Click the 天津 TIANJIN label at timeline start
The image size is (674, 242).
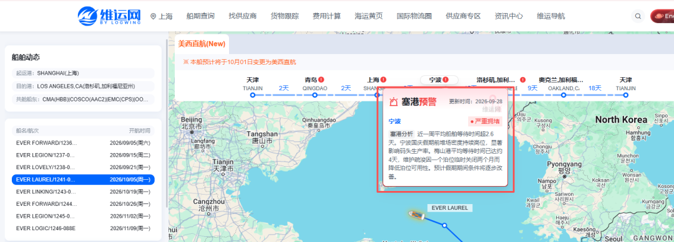pyautogui.click(x=252, y=83)
